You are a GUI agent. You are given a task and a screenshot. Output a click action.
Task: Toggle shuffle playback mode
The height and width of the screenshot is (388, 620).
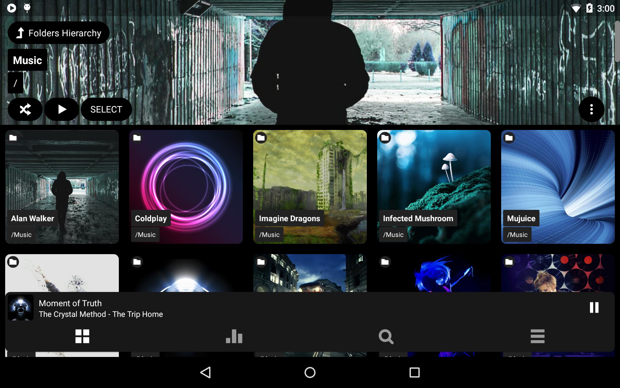tap(25, 109)
